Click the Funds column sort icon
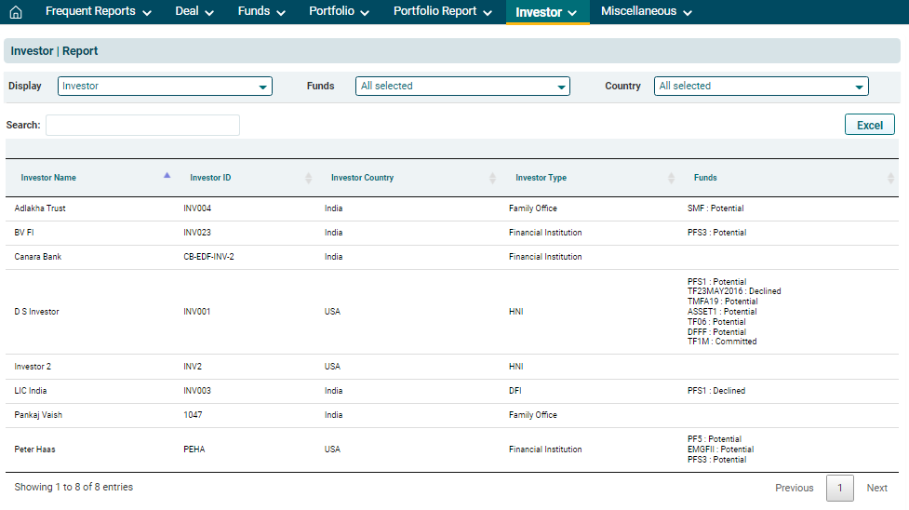Image resolution: width=909 pixels, height=510 pixels. 890,178
